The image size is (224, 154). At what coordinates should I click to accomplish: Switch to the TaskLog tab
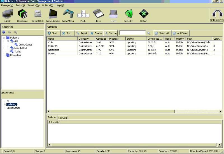coord(62,118)
